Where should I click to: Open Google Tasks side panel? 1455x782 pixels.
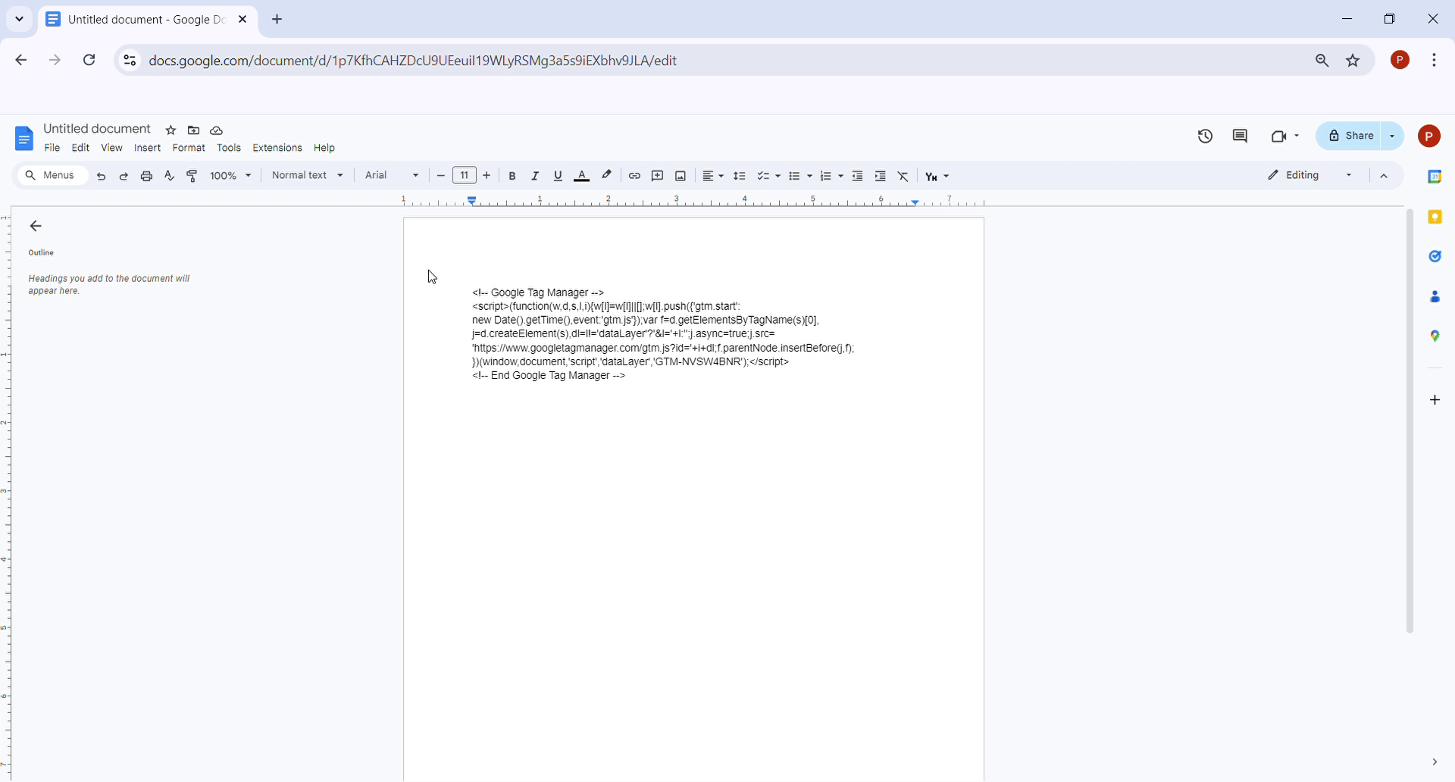coord(1435,257)
